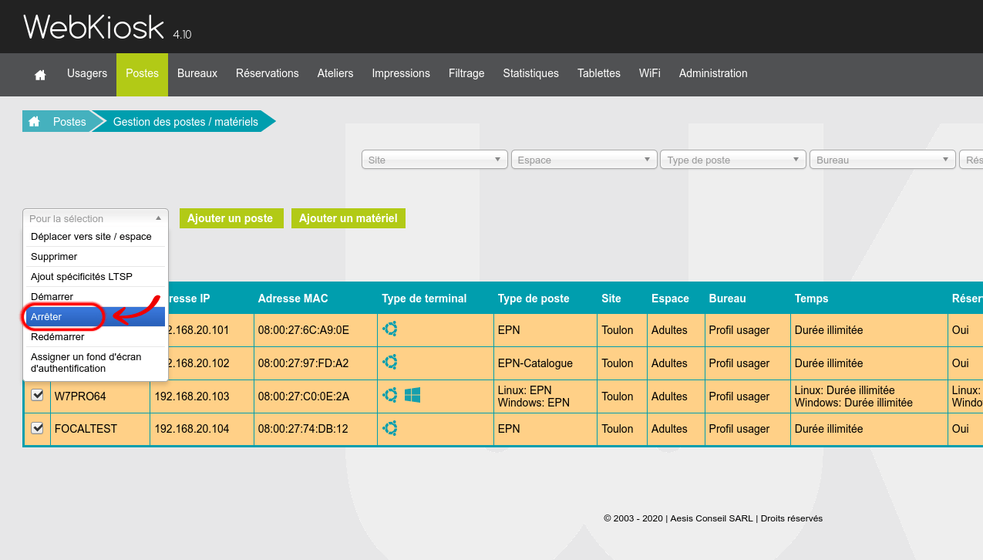This screenshot has height=560, width=983.
Task: Click Ubuntu icon in 192.168.20.101 row
Action: [391, 329]
